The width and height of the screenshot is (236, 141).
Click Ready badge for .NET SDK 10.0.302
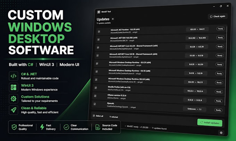tap(220, 38)
